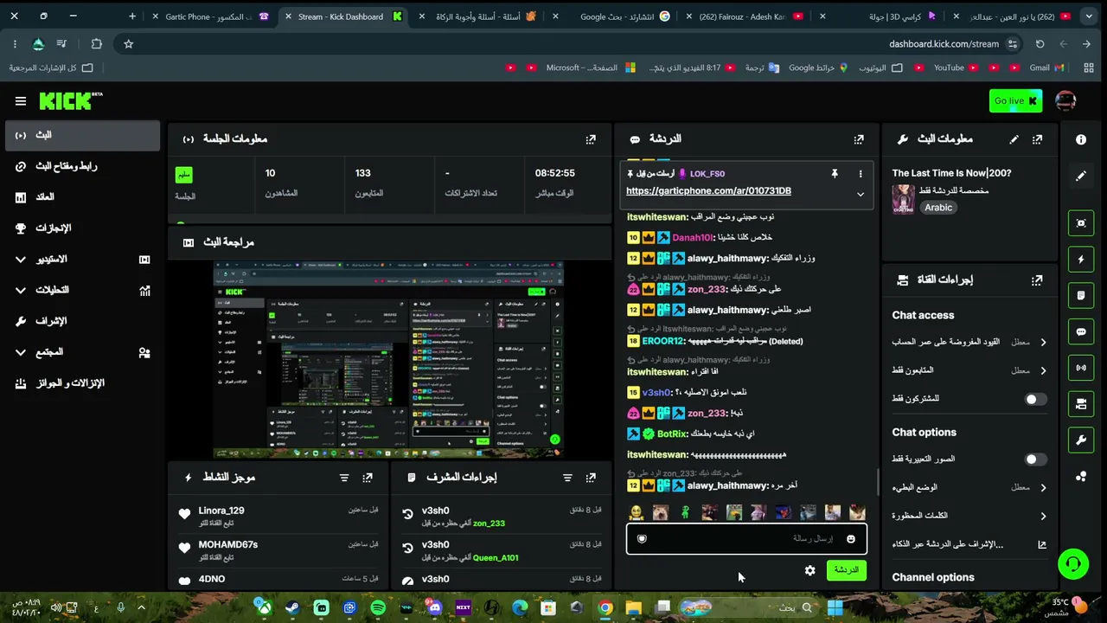Screen dimensions: 1107x623
Task: Click the wrench icon in right toolbar
Action: click(1081, 440)
